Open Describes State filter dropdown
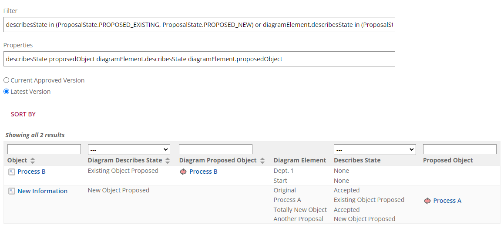The height and width of the screenshot is (228, 504). (x=375, y=149)
